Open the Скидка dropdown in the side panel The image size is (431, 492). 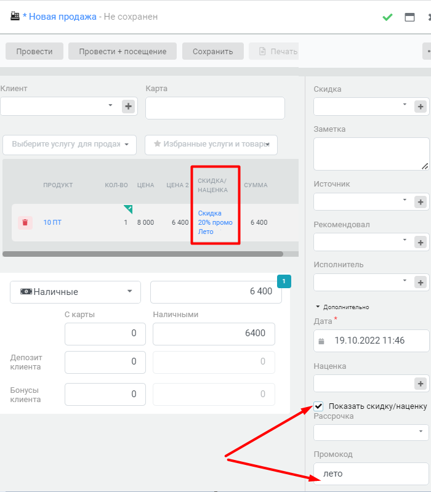[x=405, y=104]
